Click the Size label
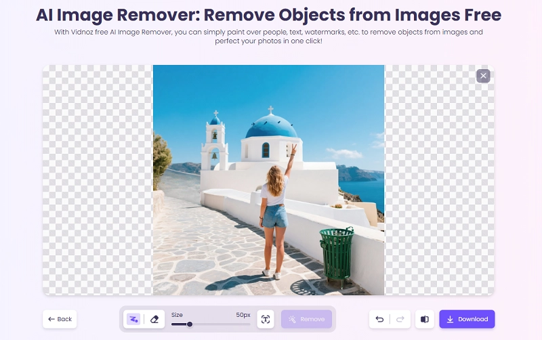 click(x=177, y=315)
